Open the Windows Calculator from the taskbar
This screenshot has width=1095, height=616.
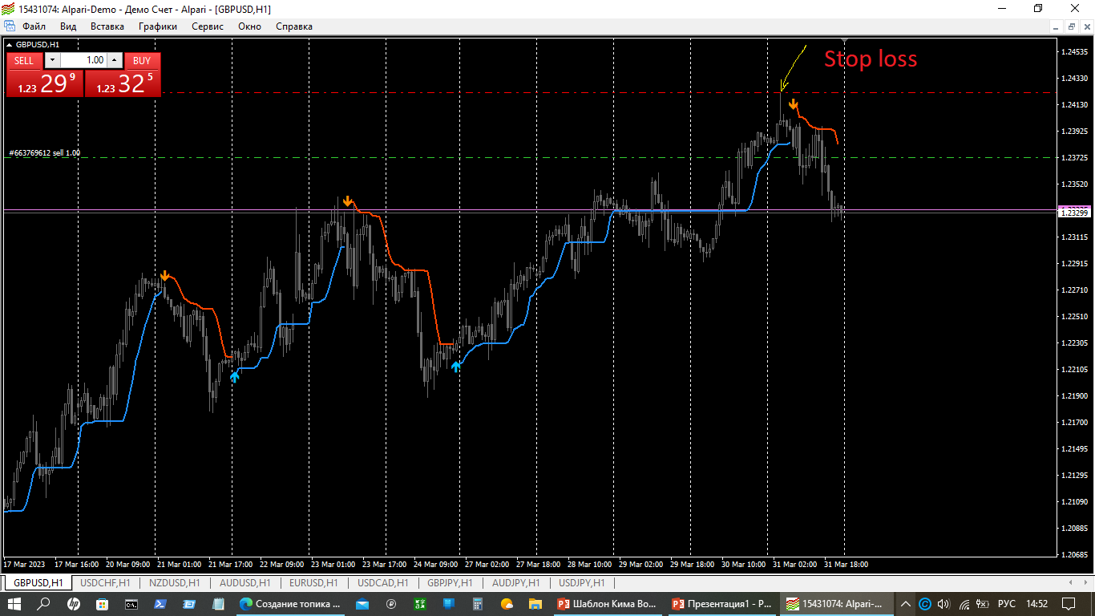pyautogui.click(x=478, y=604)
